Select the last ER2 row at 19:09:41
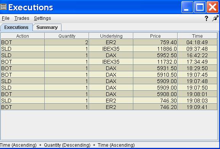220x149 pixels. (109, 107)
